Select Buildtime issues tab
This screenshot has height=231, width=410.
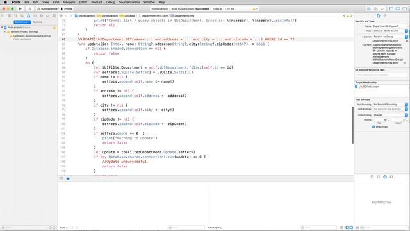[x=22, y=22]
